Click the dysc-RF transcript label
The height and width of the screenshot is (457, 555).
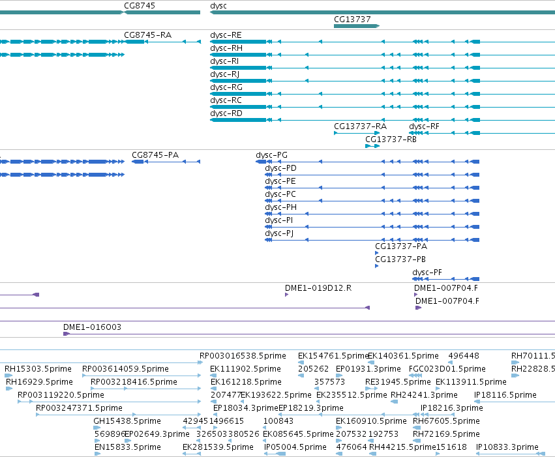pos(424,126)
